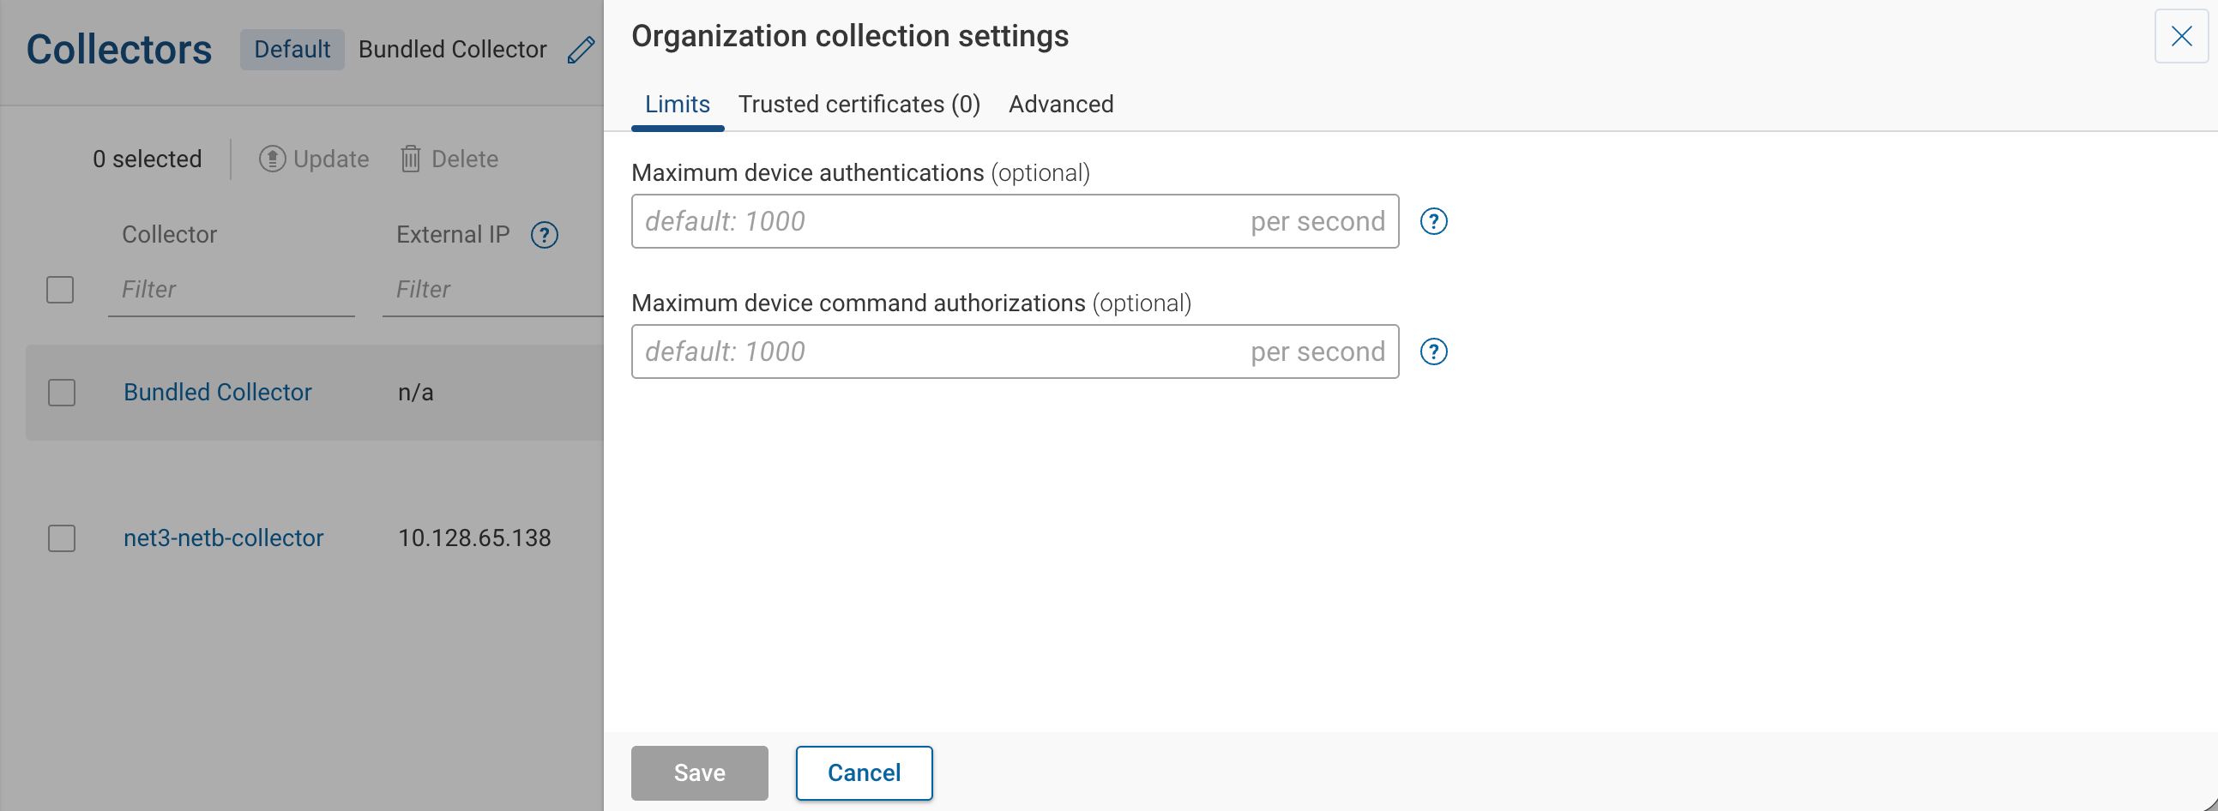Screen dimensions: 2218x811
Task: Open help for Maximum device command authorizations
Action: (x=1433, y=351)
